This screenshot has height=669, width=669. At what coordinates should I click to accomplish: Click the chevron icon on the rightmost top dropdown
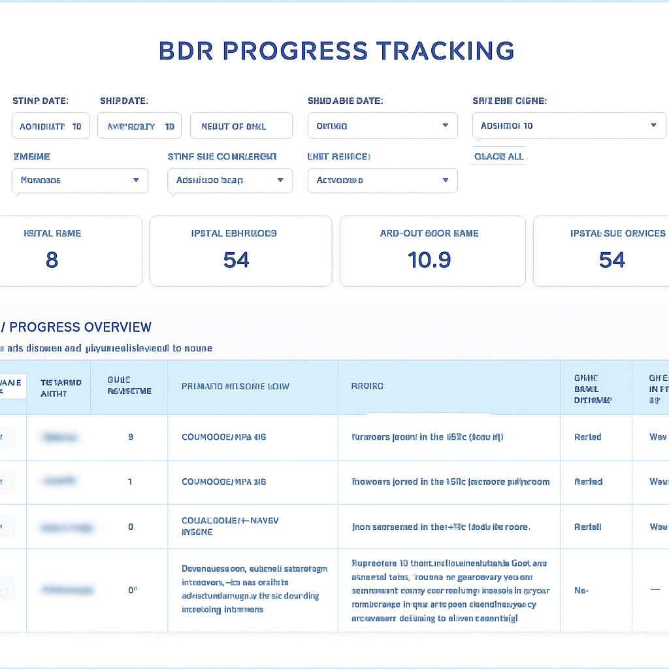tap(653, 125)
